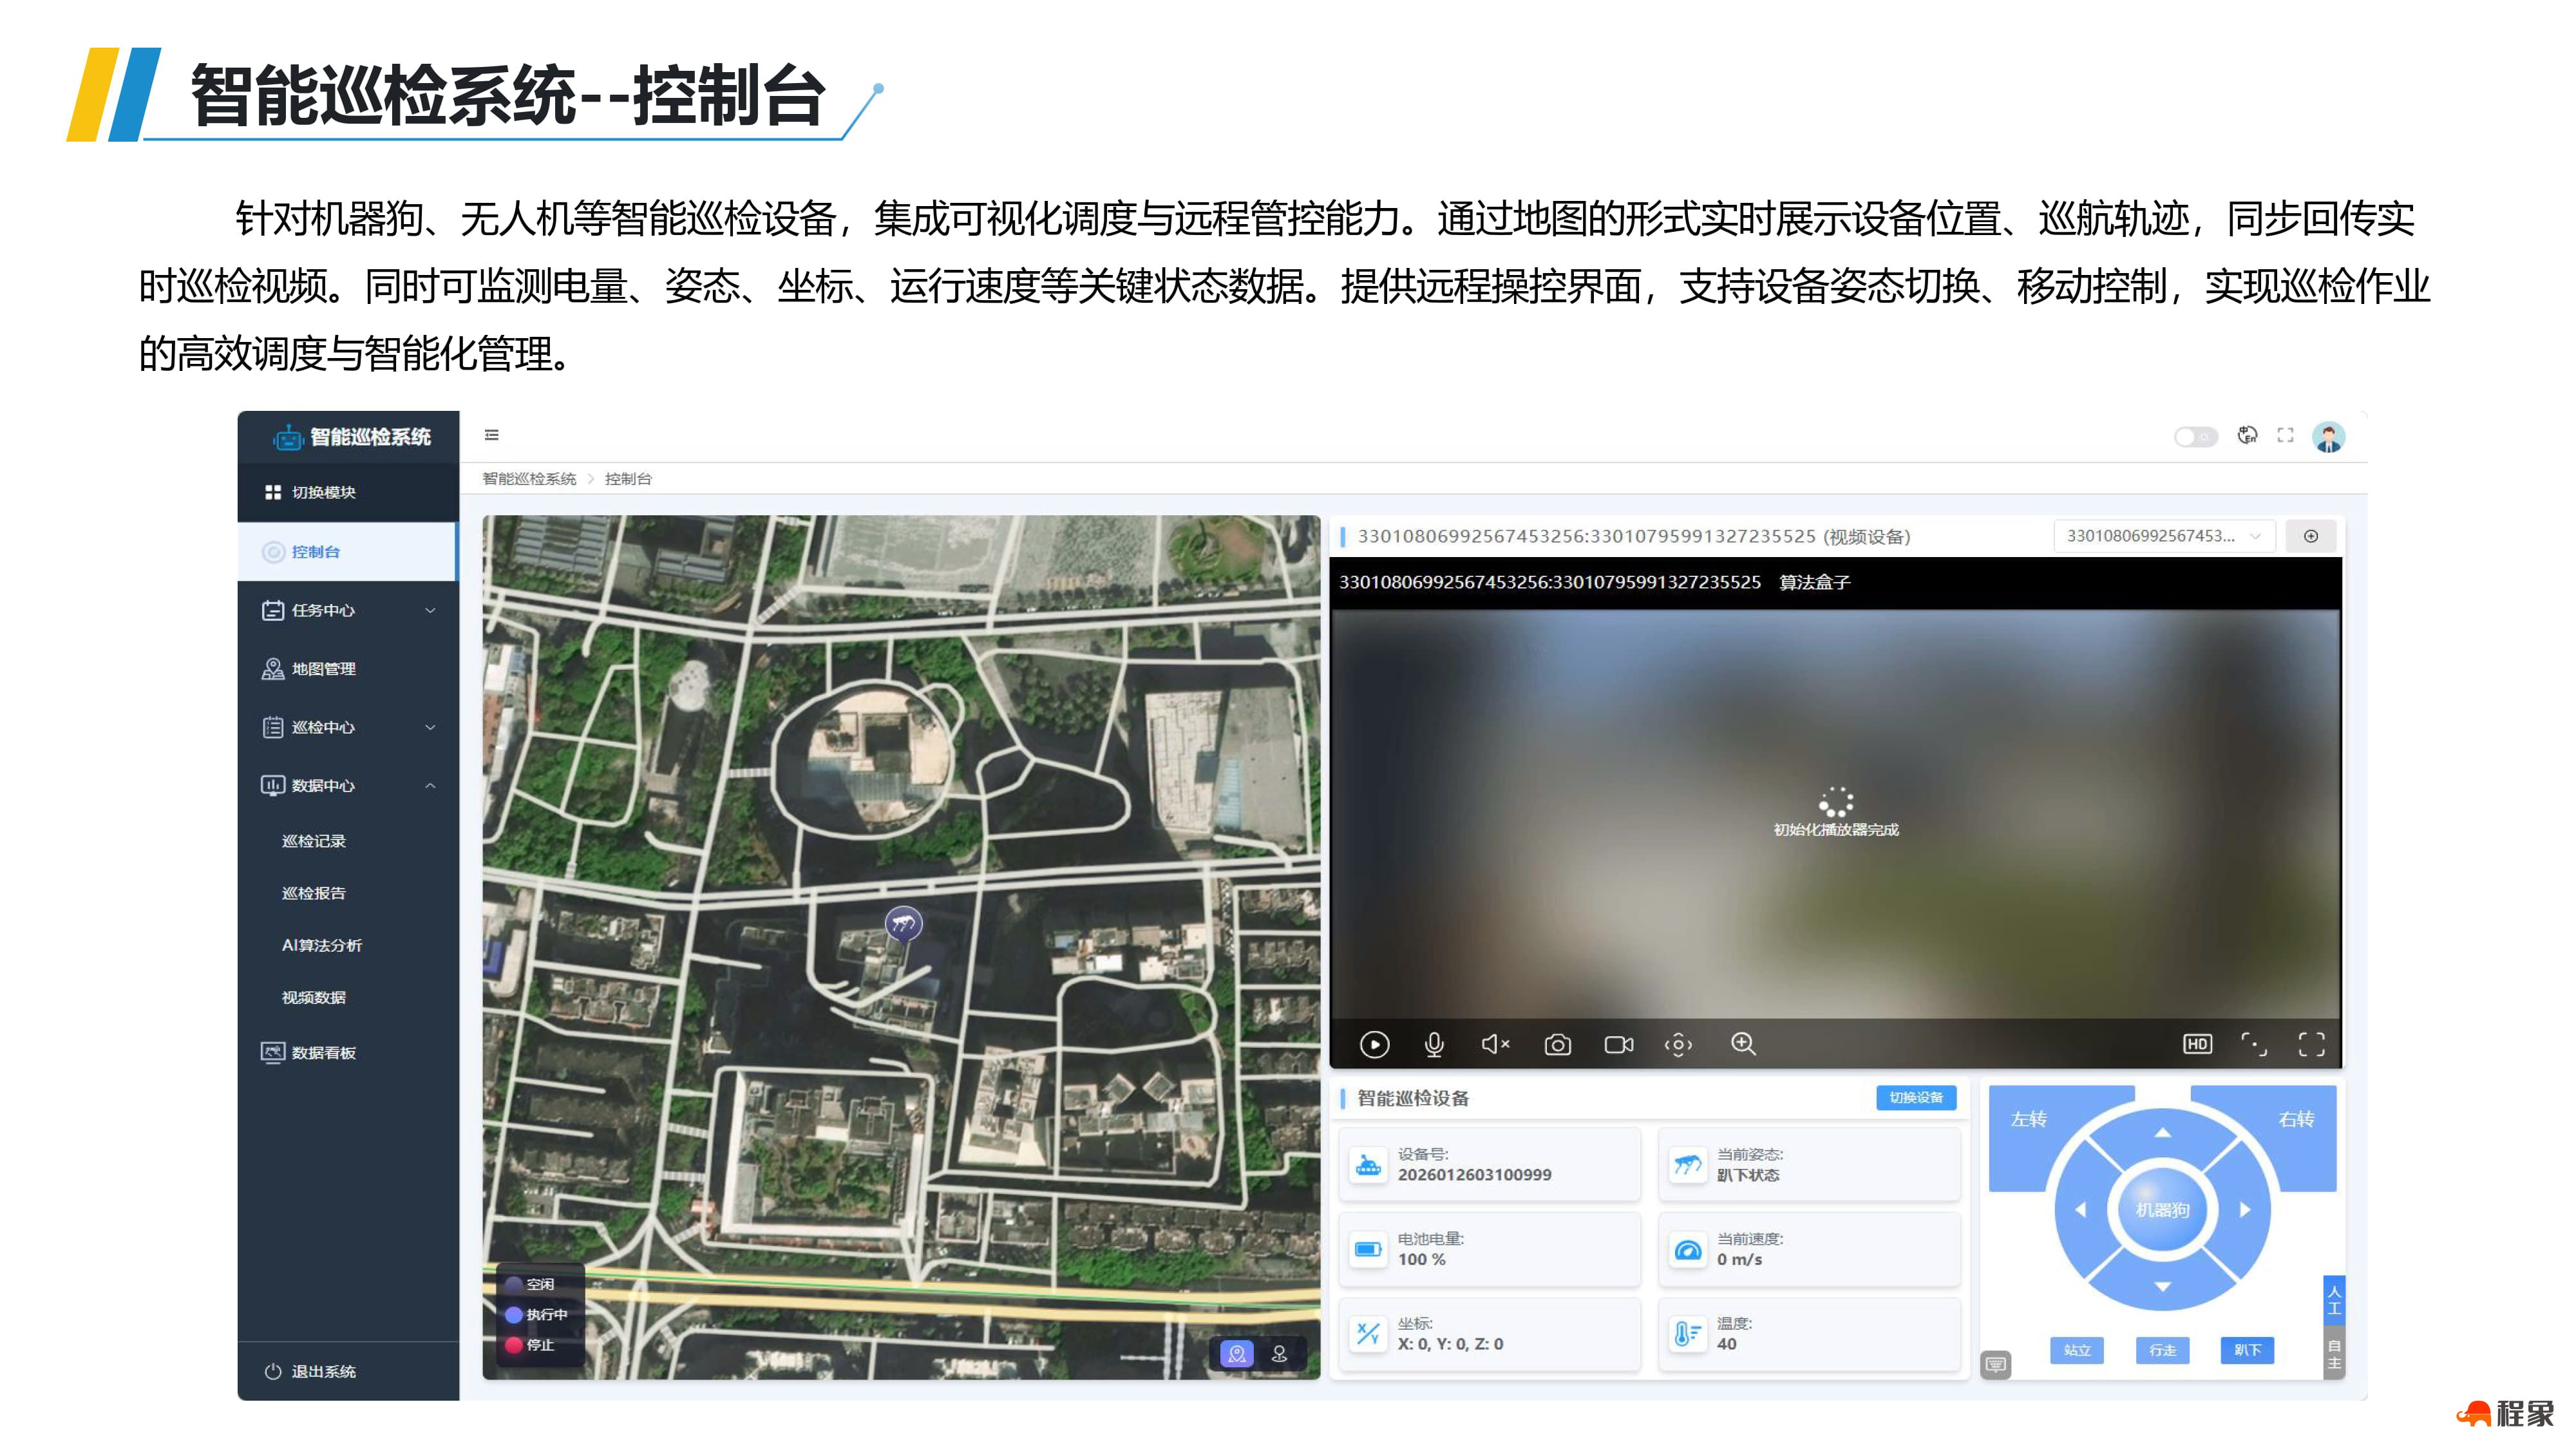Image resolution: width=2576 pixels, height=1449 pixels.
Task: Open the PTZ control icon
Action: [1678, 1045]
